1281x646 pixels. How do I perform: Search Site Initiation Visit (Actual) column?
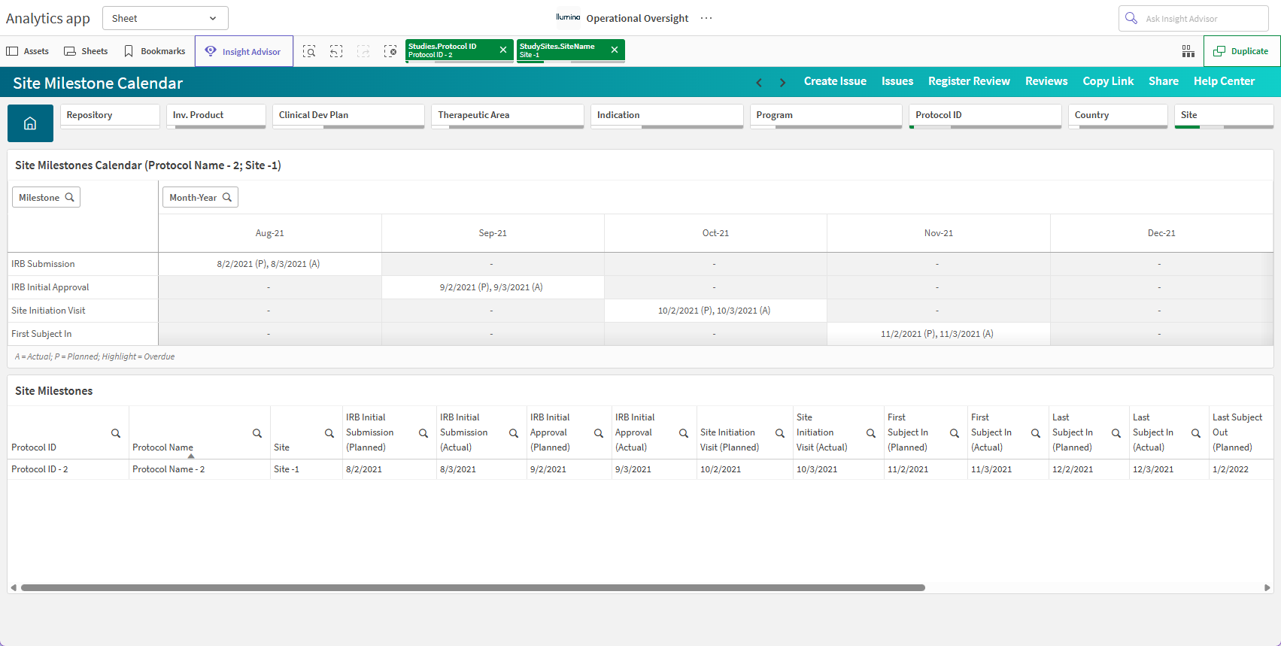tap(871, 433)
